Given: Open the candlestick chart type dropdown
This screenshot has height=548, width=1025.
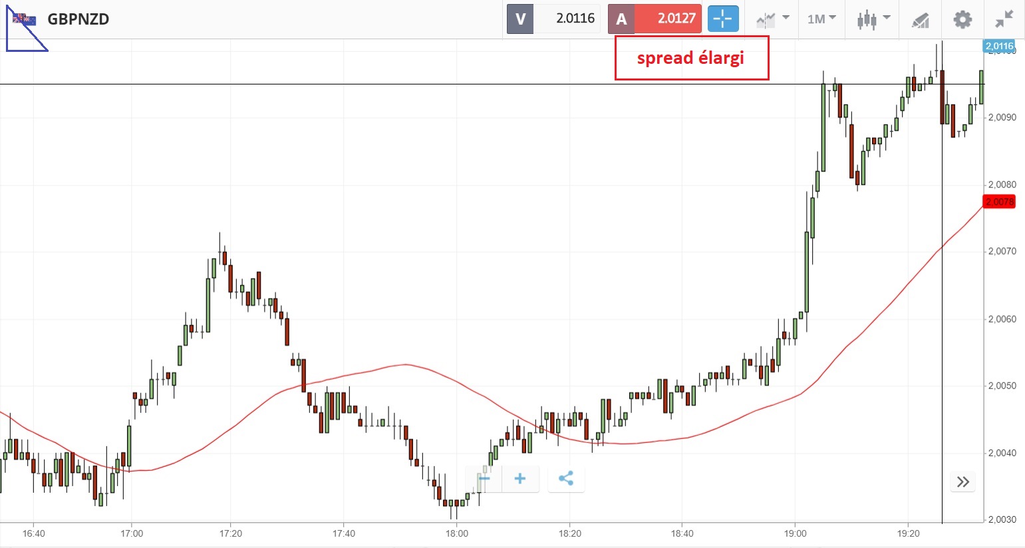Looking at the screenshot, I should pyautogui.click(x=873, y=19).
